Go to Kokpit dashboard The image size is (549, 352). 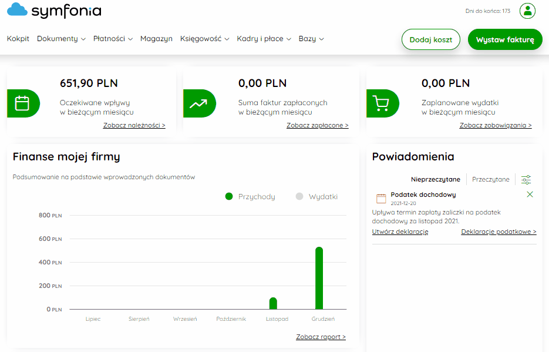[18, 39]
